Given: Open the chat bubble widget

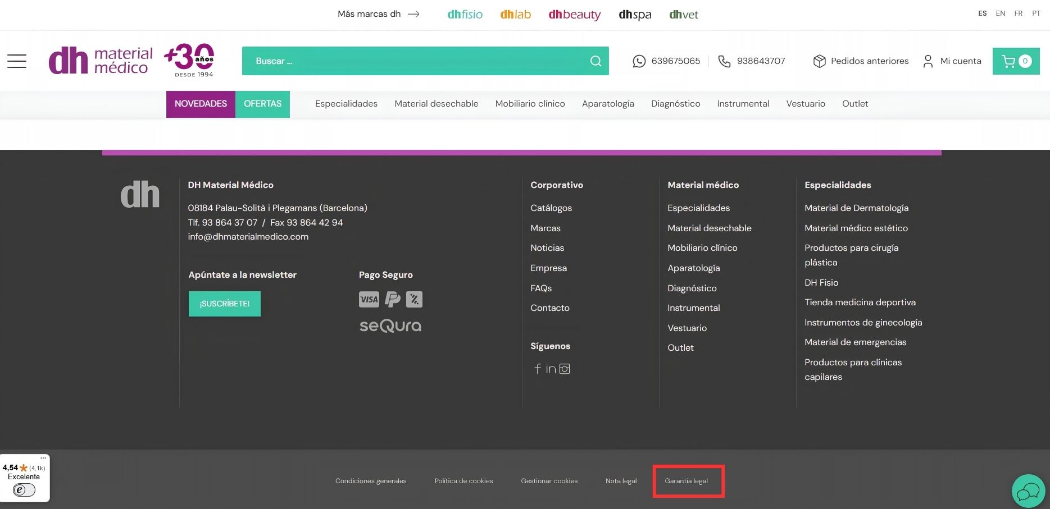Looking at the screenshot, I should tap(1028, 492).
